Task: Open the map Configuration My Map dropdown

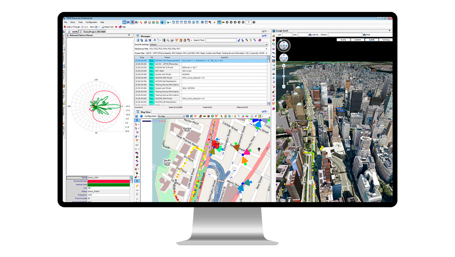Action: [171, 117]
